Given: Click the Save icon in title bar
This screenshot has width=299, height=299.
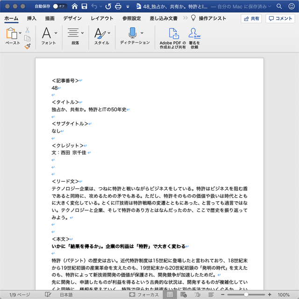Looking at the screenshot, I should (x=84, y=7).
